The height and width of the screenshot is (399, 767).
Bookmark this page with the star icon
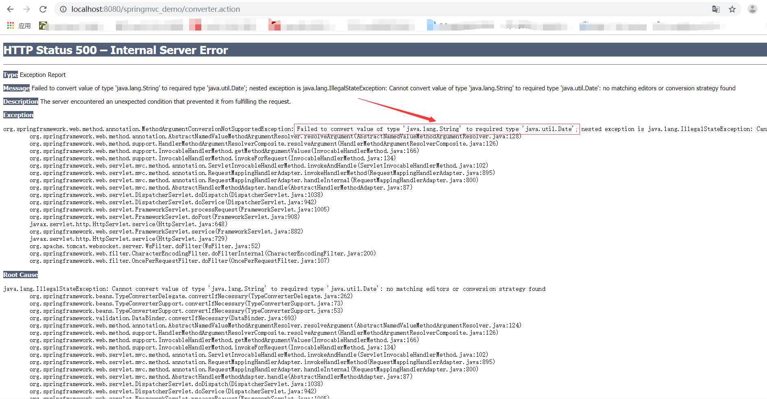(x=732, y=9)
